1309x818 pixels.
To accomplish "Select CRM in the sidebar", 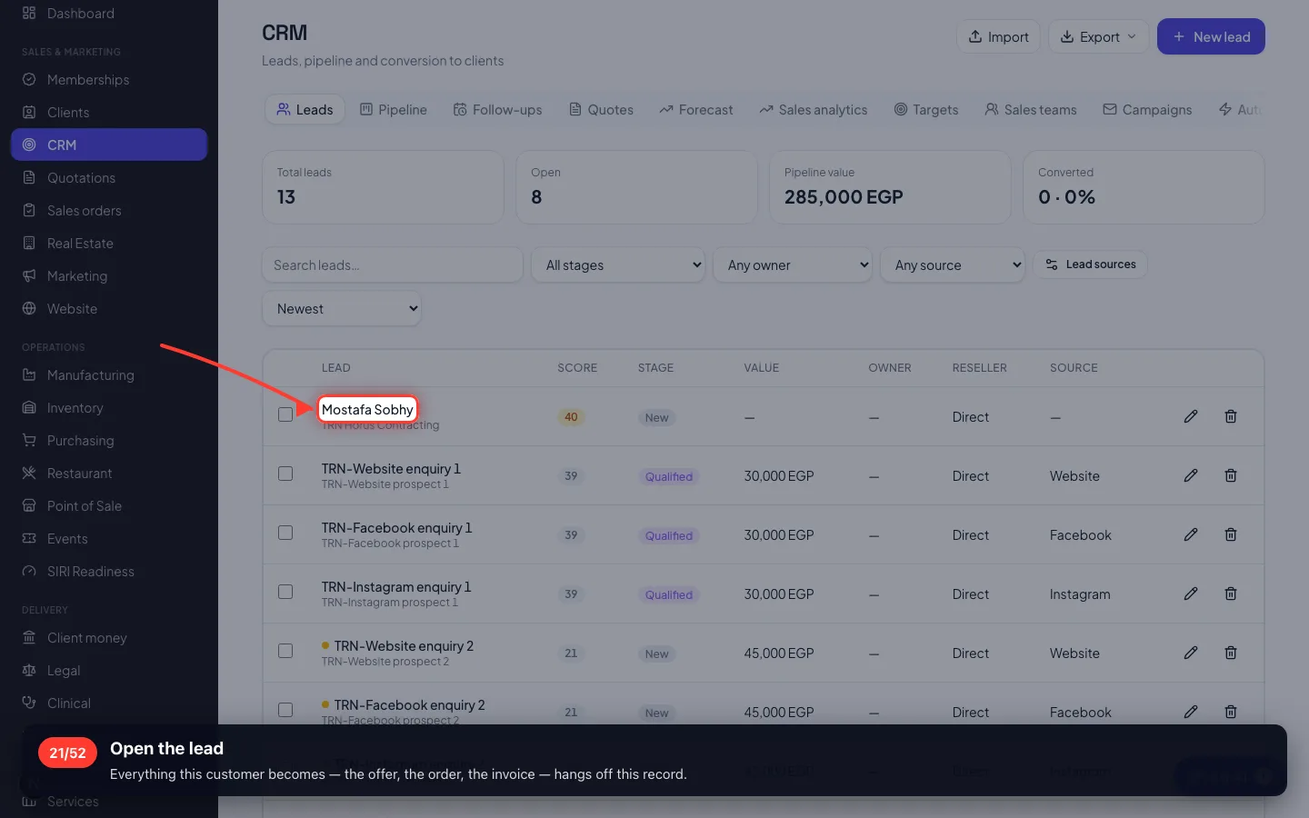I will (x=109, y=145).
